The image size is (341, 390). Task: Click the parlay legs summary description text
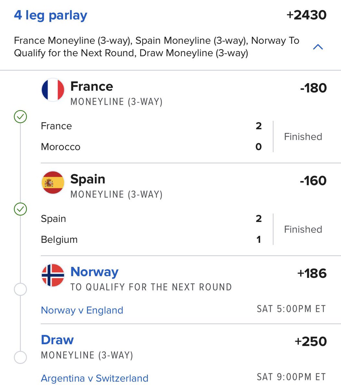pos(157,47)
